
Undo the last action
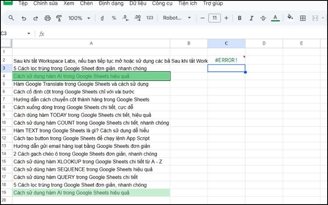pyautogui.click(x=24, y=18)
